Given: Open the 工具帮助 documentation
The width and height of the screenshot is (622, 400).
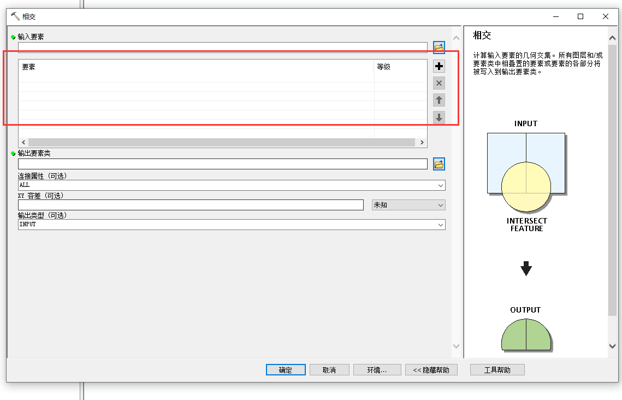Looking at the screenshot, I should [497, 369].
